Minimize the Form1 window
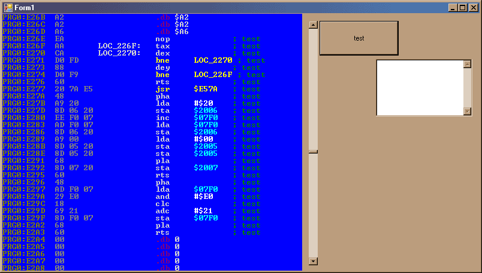Viewport: 482px width, 273px height. (452, 8)
